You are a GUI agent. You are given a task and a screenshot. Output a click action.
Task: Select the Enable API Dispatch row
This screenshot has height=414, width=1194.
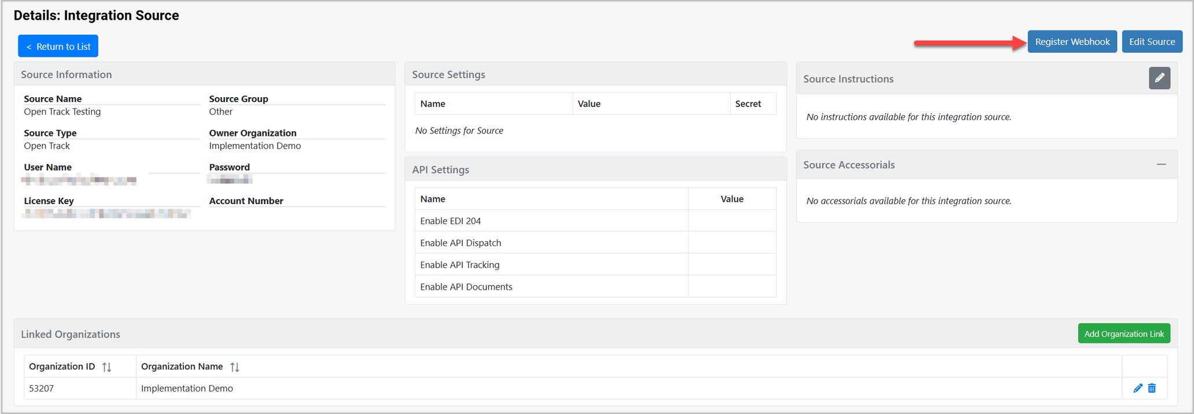[595, 243]
